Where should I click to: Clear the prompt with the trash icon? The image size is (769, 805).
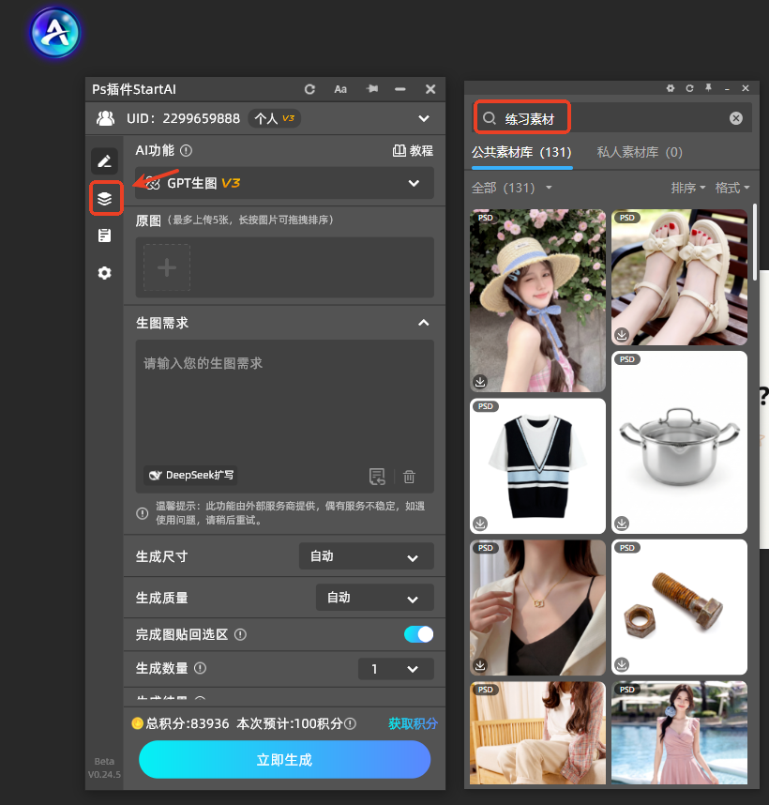pos(409,477)
